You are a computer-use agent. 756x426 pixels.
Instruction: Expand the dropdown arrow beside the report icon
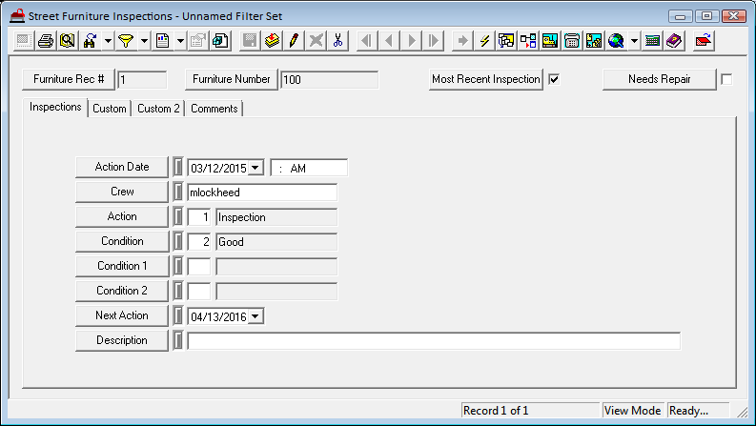(180, 41)
